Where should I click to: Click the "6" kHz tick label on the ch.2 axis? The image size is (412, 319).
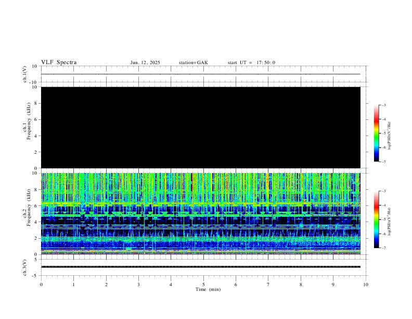click(36, 206)
